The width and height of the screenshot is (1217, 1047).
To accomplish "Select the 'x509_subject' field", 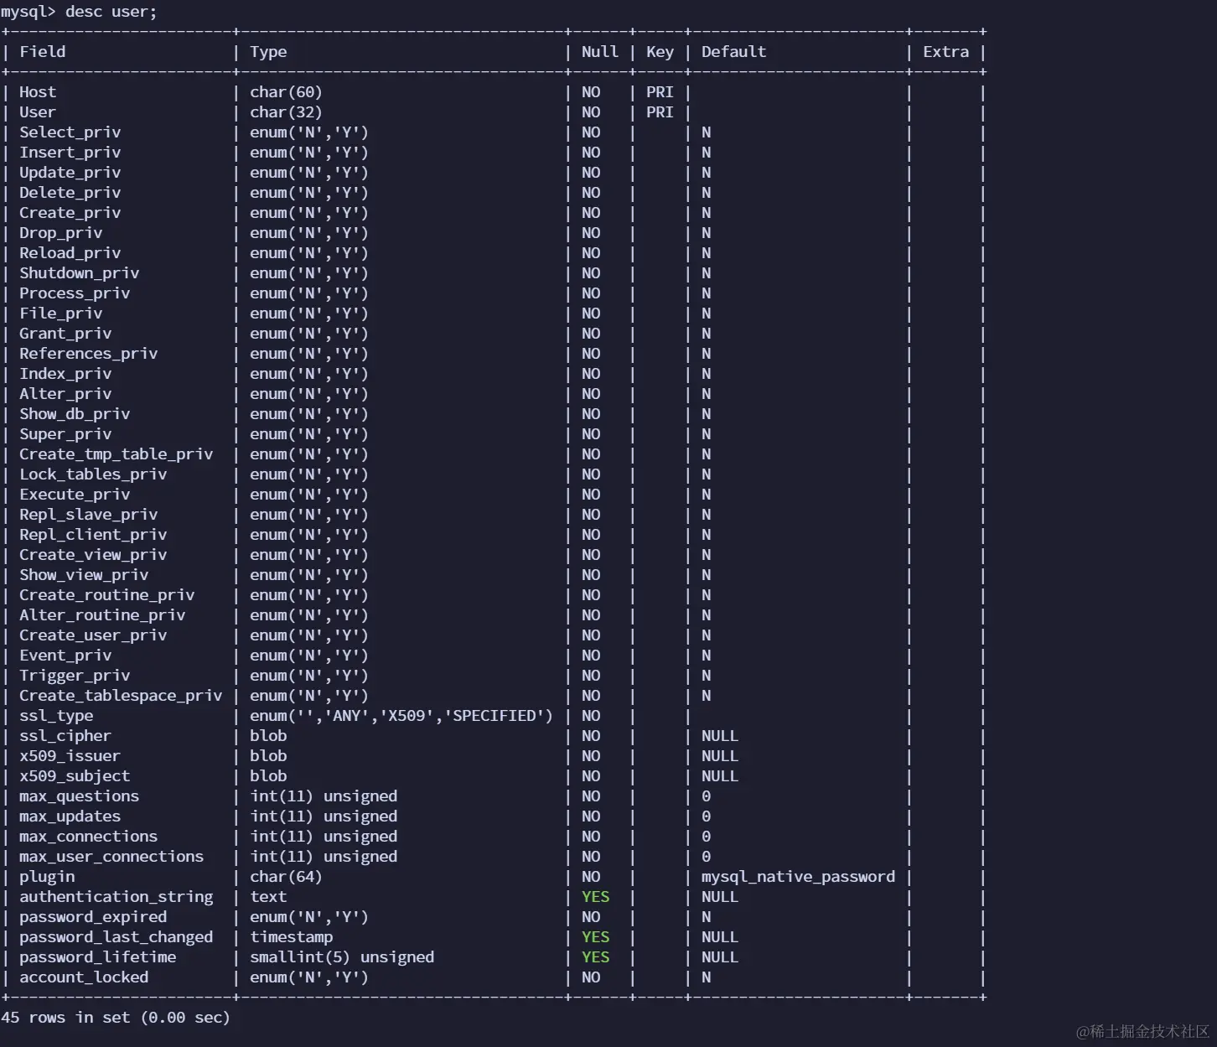I will [75, 776].
